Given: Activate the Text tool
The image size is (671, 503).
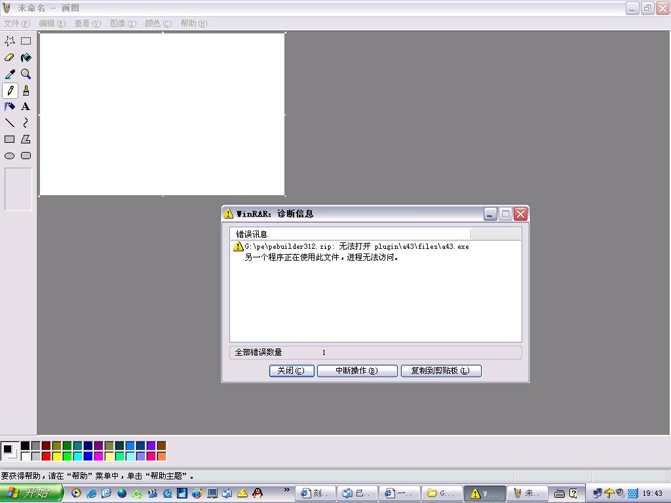Looking at the screenshot, I should coord(26,107).
